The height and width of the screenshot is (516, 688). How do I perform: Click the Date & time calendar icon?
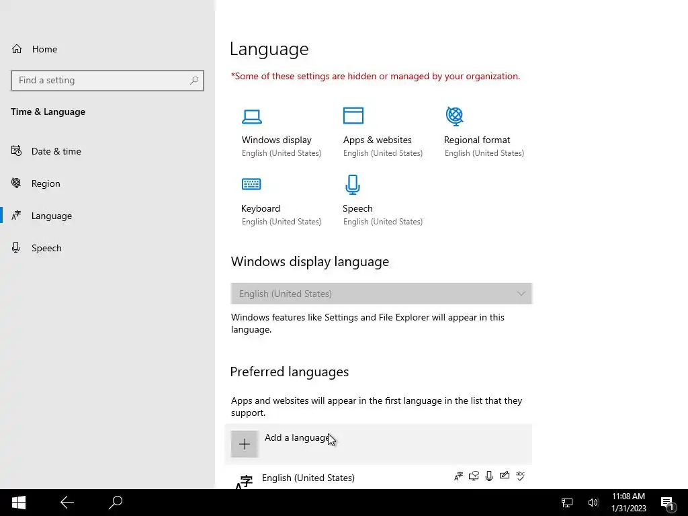pyautogui.click(x=16, y=151)
